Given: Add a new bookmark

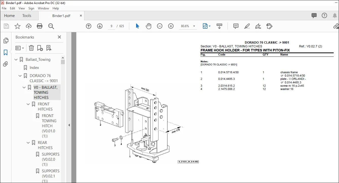Looking at the screenshot, I should [40, 48].
